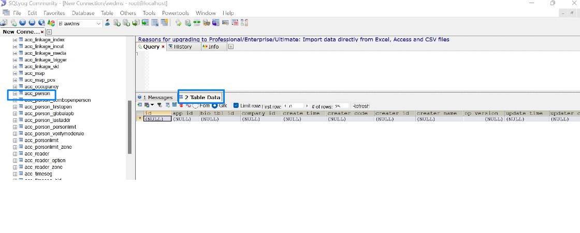The image size is (580, 233).
Task: Click the Schema Designer icon at toolbar end
Action: pyautogui.click(x=244, y=23)
